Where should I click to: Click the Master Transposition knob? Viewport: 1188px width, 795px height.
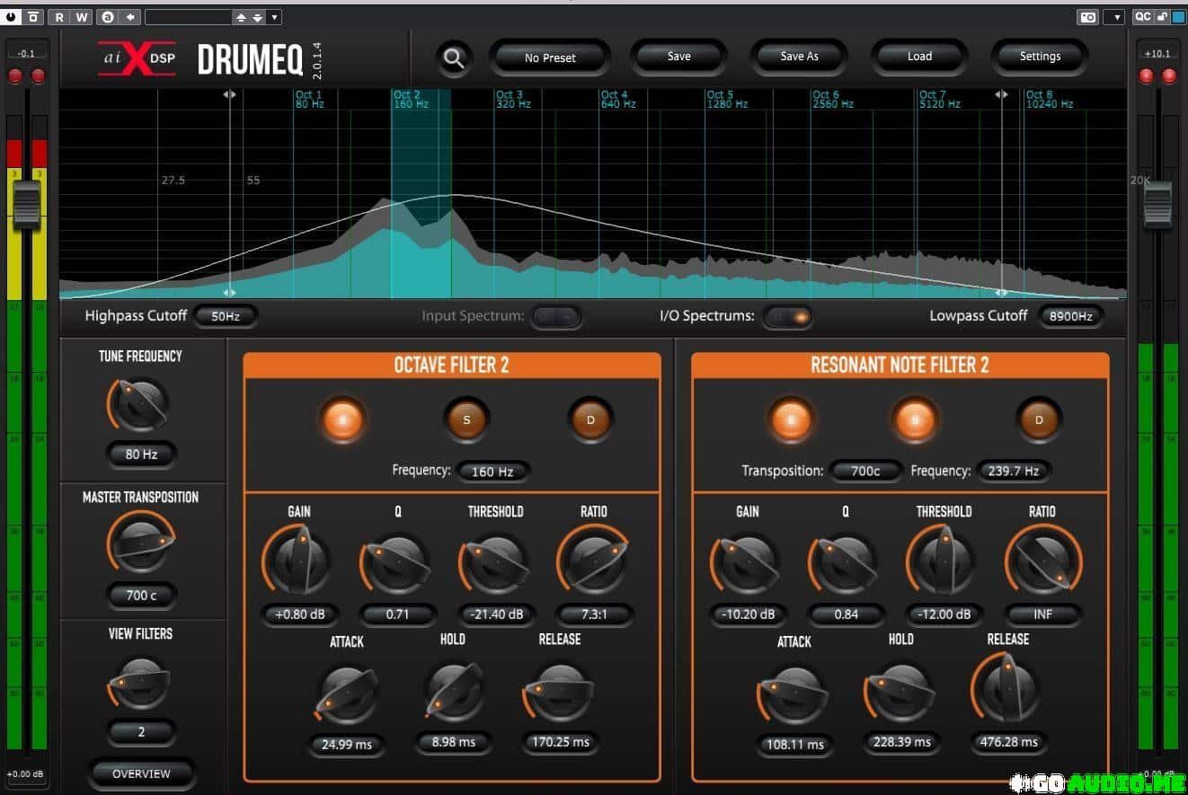[x=141, y=543]
